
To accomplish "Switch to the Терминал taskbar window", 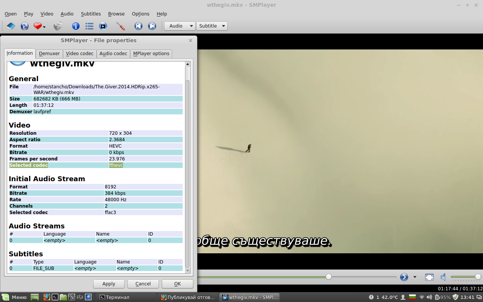I will point(126,297).
